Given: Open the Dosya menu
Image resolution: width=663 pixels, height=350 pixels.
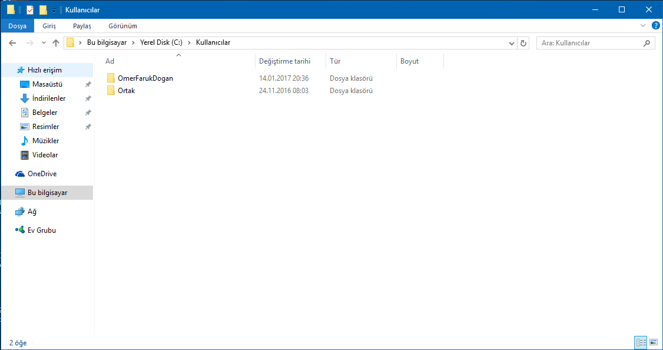Looking at the screenshot, I should pyautogui.click(x=17, y=26).
